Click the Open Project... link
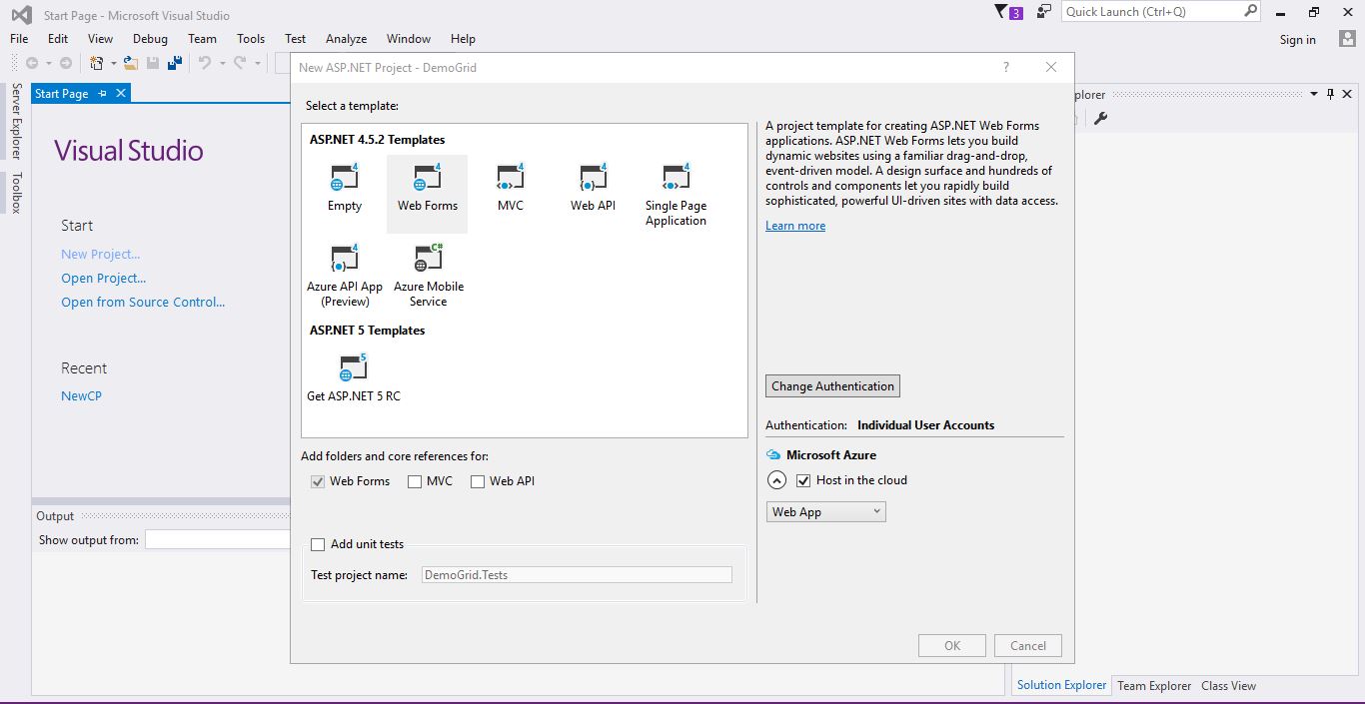 (x=104, y=279)
